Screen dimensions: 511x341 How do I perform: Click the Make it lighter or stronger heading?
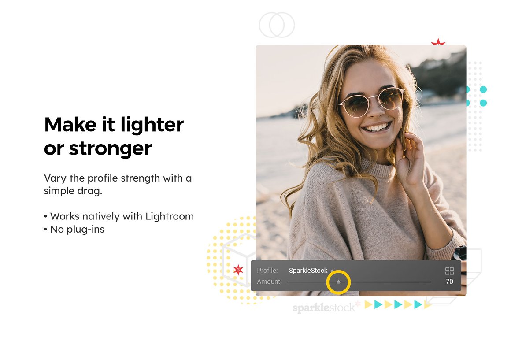pos(114,136)
